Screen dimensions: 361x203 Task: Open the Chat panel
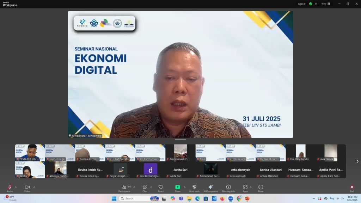(145, 187)
